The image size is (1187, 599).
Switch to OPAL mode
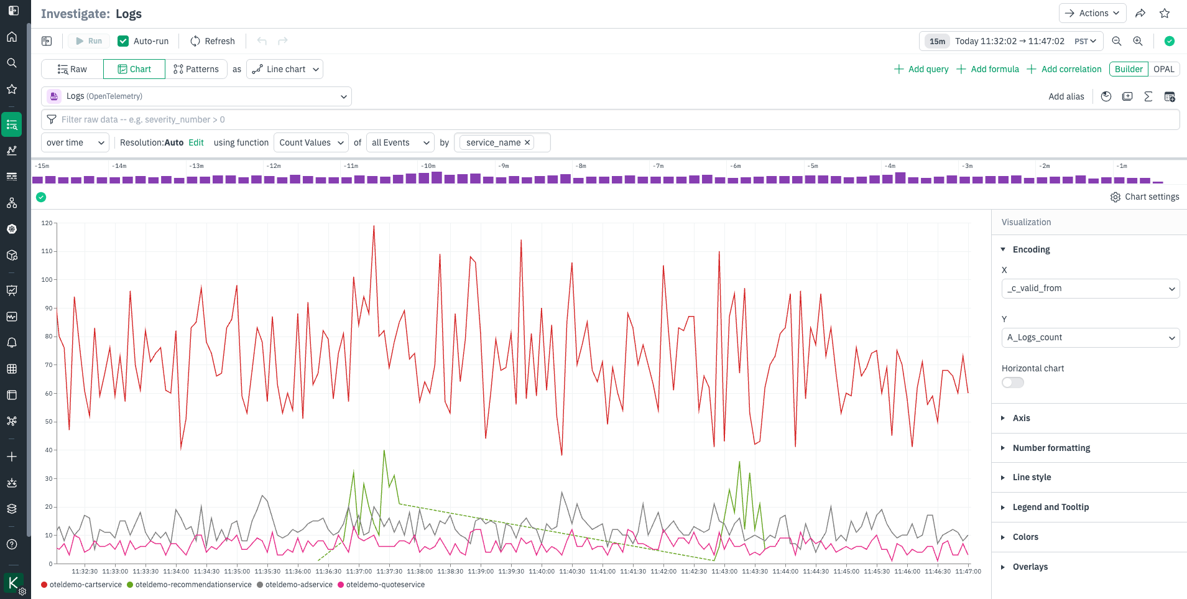pyautogui.click(x=1164, y=69)
